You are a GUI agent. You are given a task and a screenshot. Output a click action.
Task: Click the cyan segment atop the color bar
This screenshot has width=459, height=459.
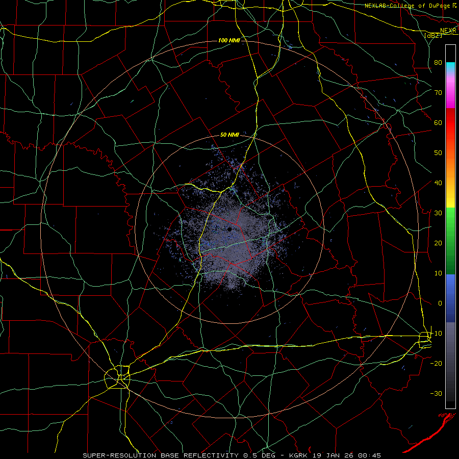450,67
